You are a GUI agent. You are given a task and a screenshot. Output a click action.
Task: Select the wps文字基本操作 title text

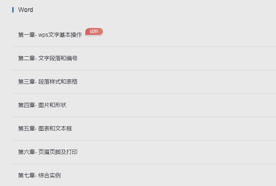60,35
